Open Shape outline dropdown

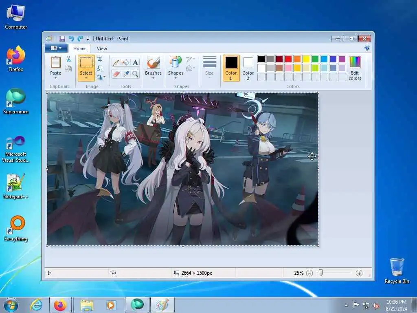(191, 60)
